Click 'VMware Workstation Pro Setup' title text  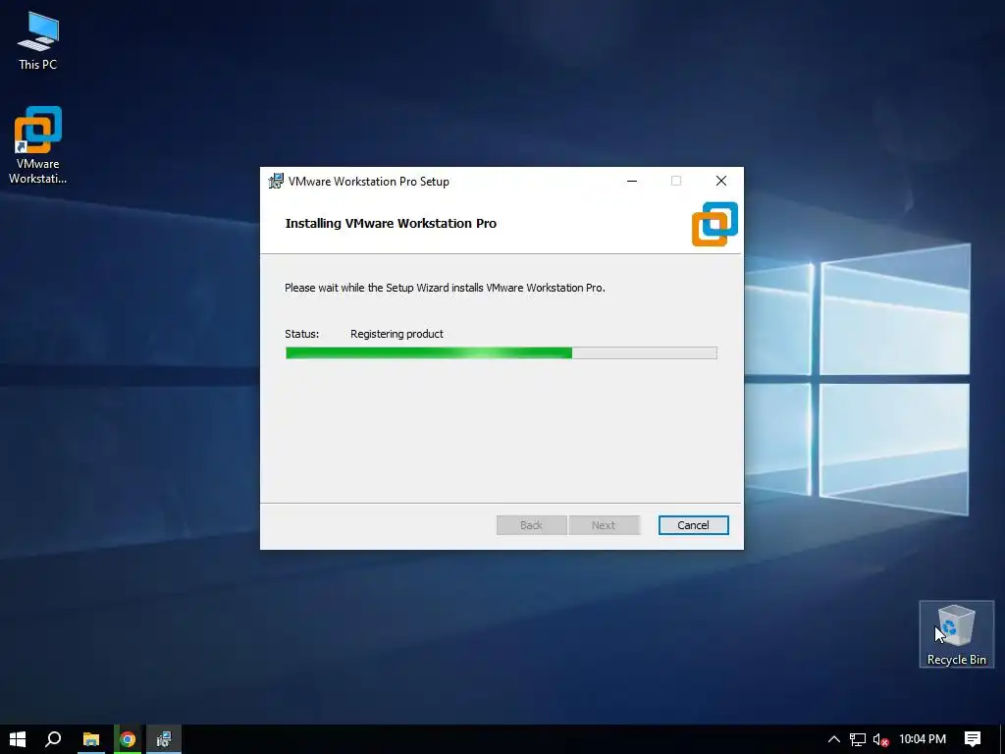(369, 182)
